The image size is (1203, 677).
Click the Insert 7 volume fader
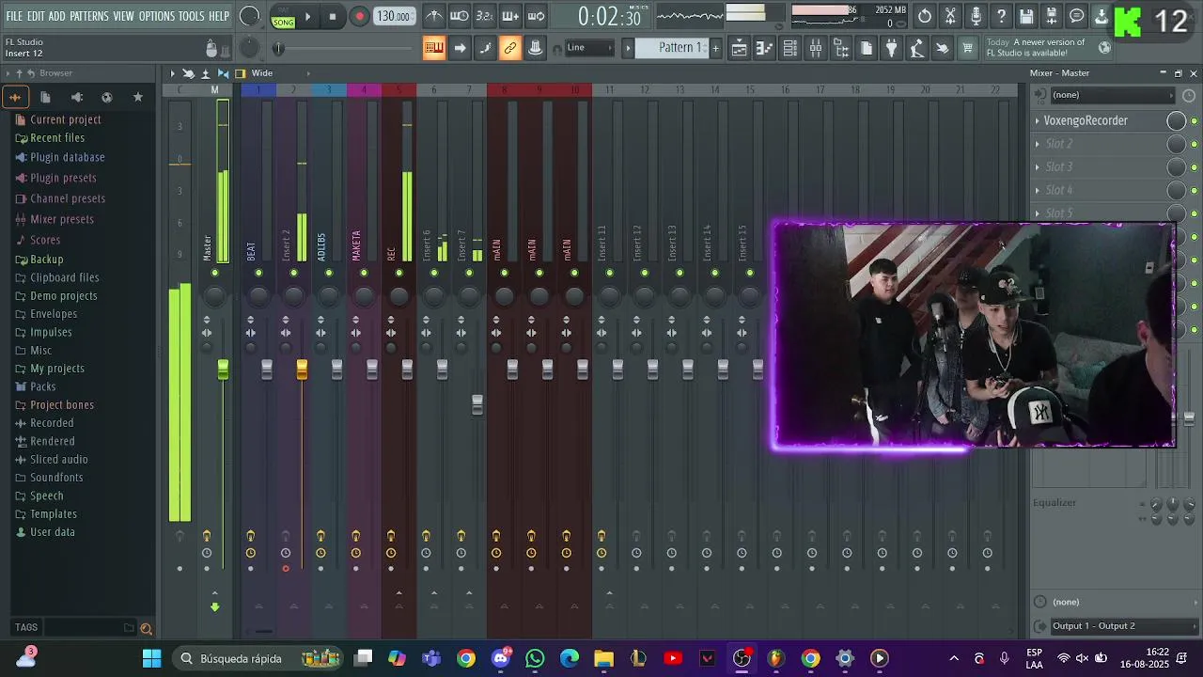click(477, 404)
